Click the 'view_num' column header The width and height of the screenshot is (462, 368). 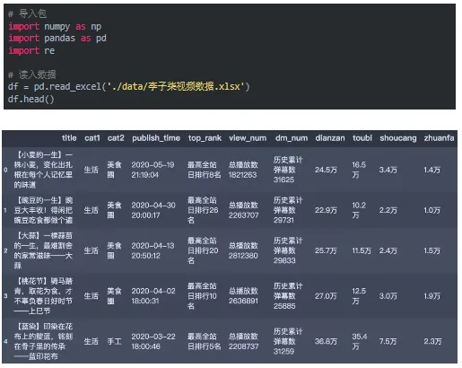point(248,138)
